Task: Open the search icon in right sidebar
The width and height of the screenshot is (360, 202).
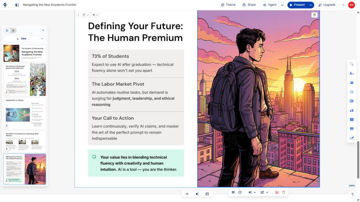Action: pos(352,64)
